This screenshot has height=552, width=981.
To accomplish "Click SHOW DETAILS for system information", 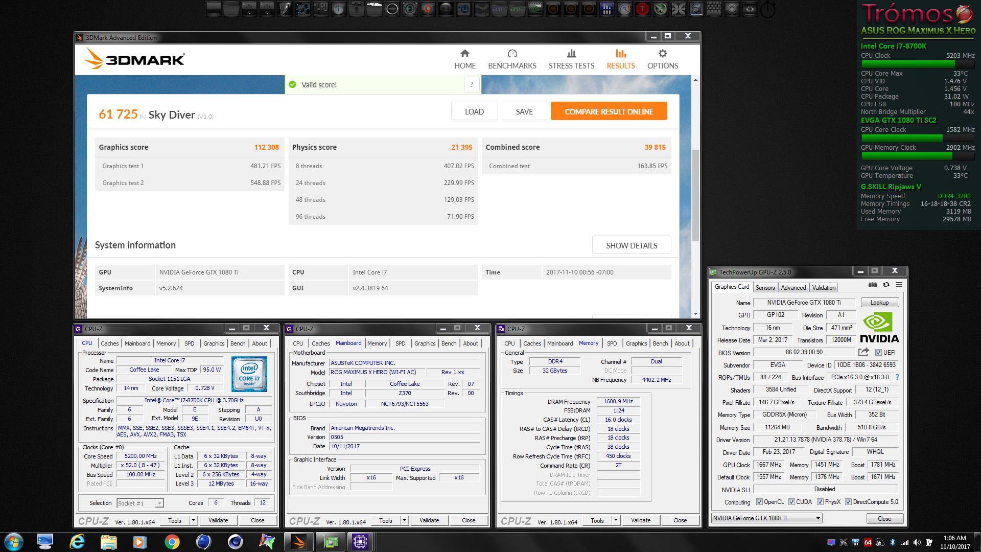I will [632, 245].
